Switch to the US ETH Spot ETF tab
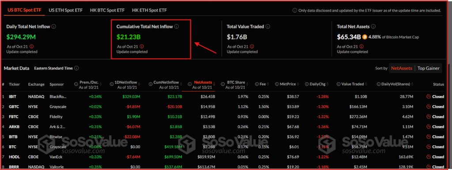 (65, 10)
